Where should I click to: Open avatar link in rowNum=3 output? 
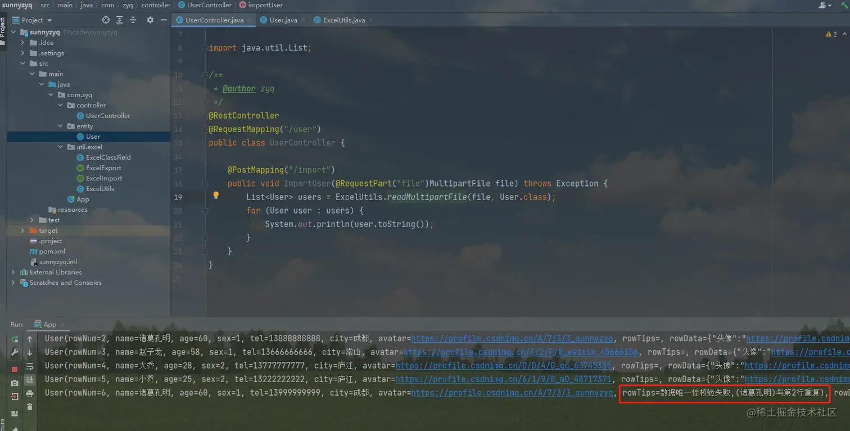[x=521, y=352]
